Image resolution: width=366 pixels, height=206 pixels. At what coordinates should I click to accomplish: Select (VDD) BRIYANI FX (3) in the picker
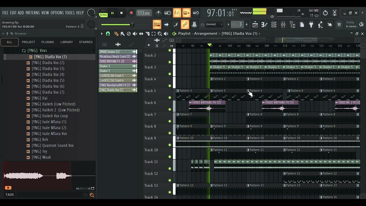(118, 61)
